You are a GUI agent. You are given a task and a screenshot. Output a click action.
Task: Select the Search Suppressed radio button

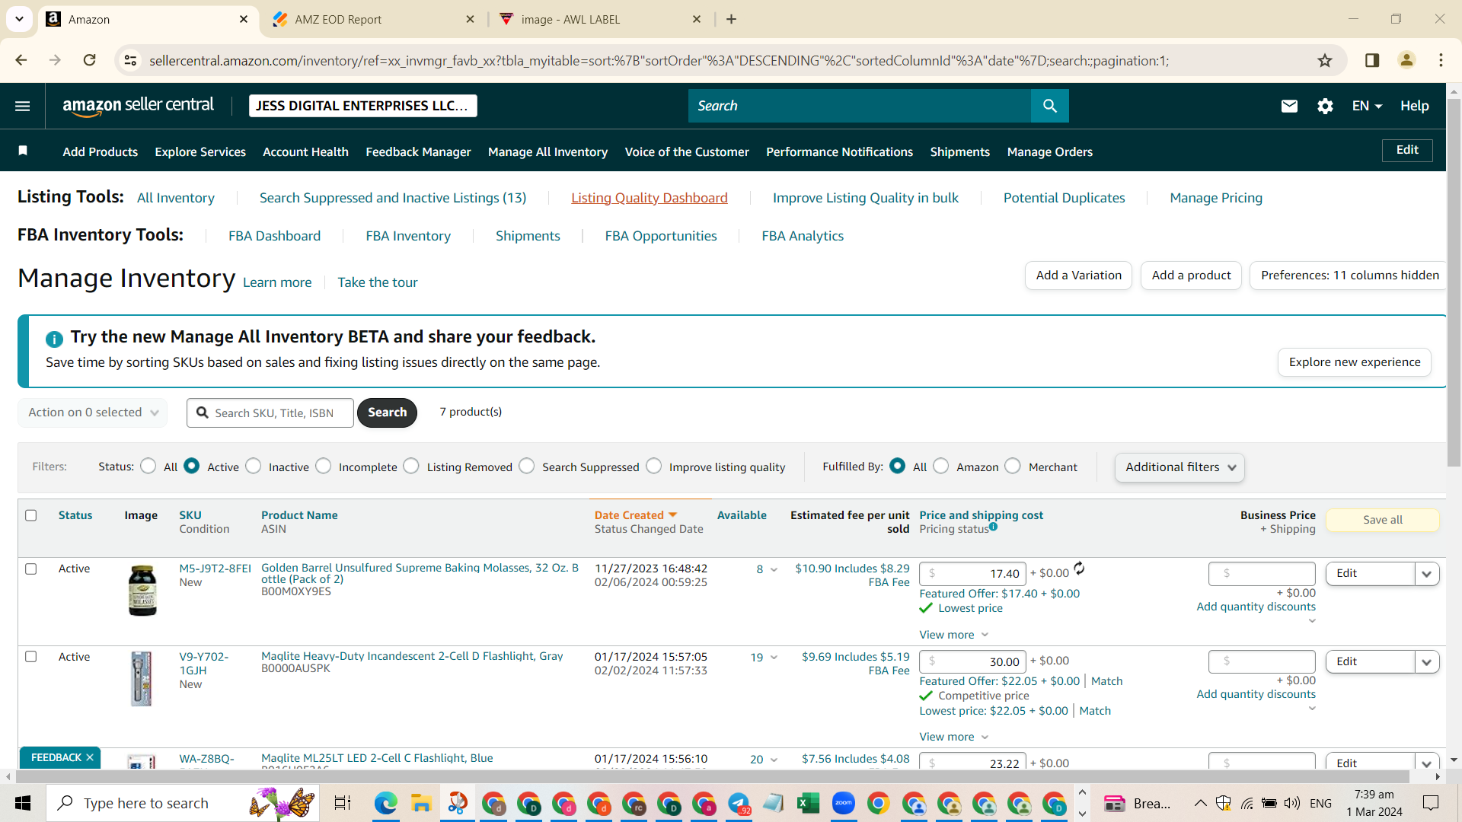coord(527,466)
